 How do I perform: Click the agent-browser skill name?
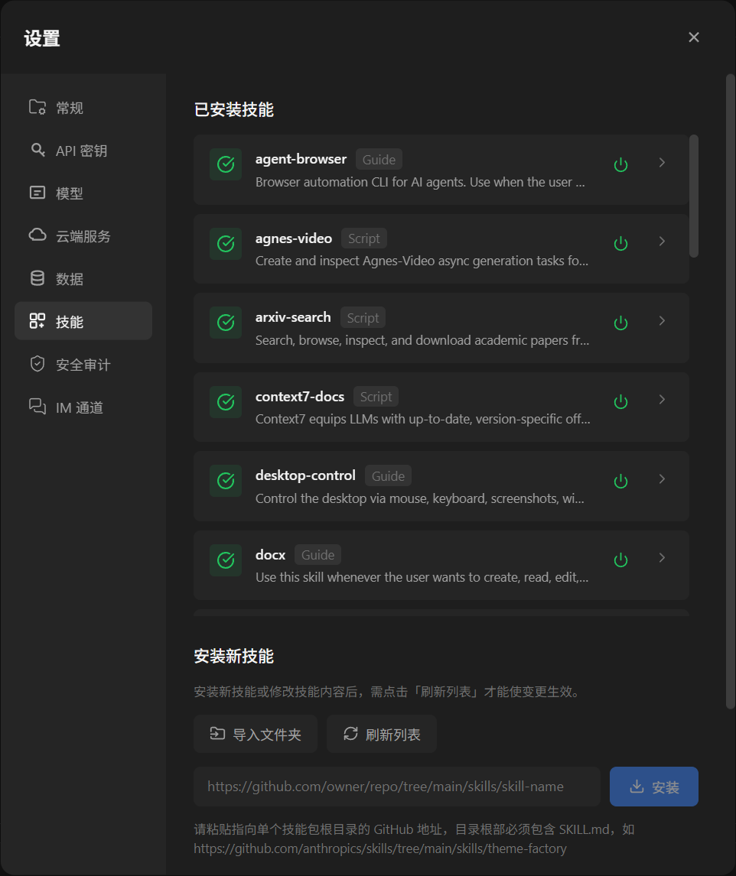click(x=301, y=159)
